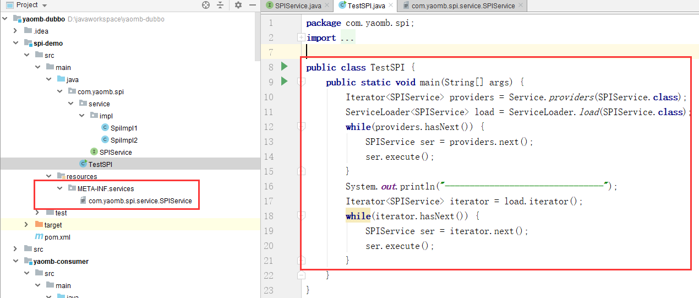Select the SpiImpl2 class icon
The height and width of the screenshot is (298, 699).
click(105, 140)
